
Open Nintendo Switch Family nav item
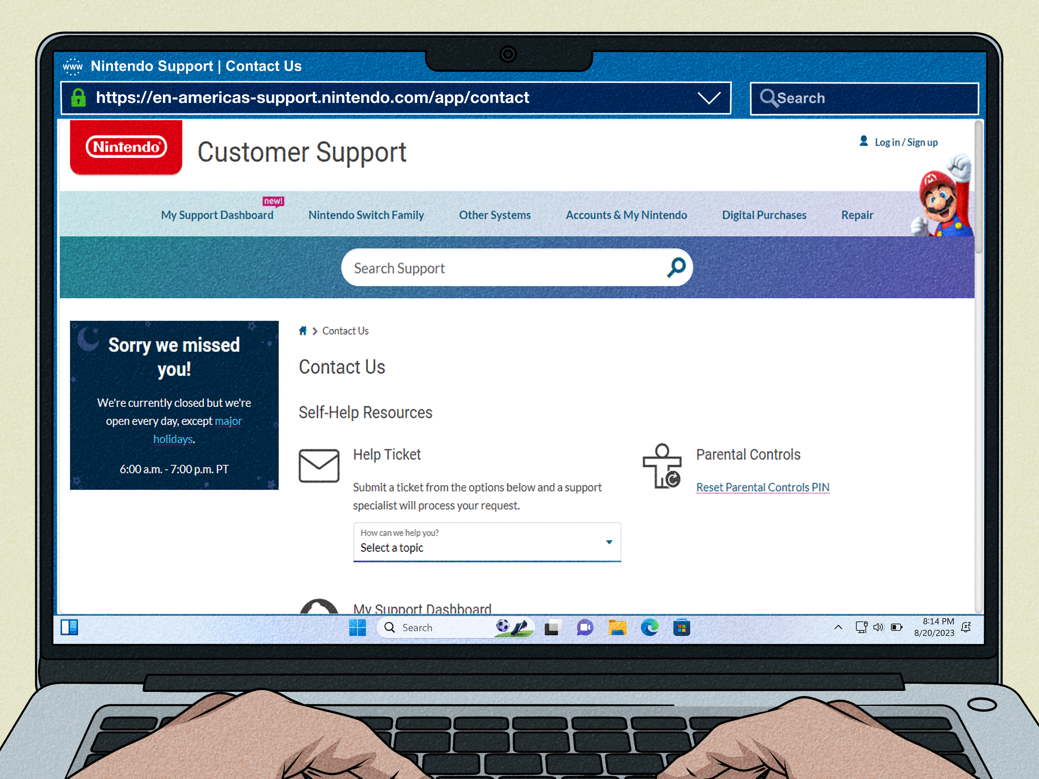click(x=366, y=215)
